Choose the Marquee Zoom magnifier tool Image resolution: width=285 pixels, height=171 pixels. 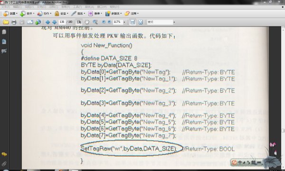[x=95, y=22]
